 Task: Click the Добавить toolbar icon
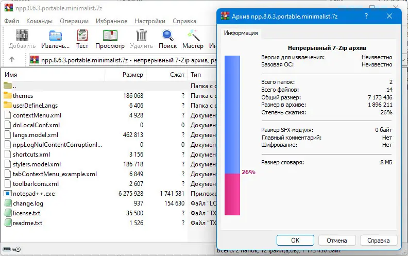click(x=22, y=36)
